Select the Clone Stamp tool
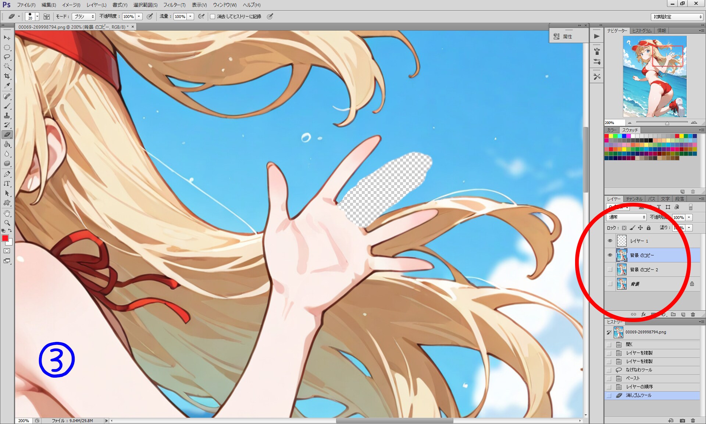 pyautogui.click(x=7, y=116)
